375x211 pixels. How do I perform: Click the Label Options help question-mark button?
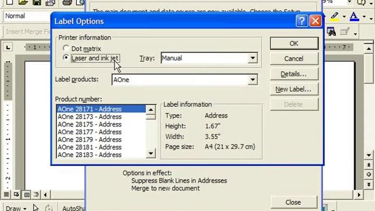302,21
